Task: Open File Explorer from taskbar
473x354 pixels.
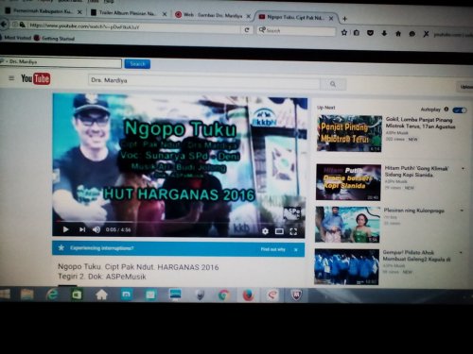Action: [x=27, y=295]
